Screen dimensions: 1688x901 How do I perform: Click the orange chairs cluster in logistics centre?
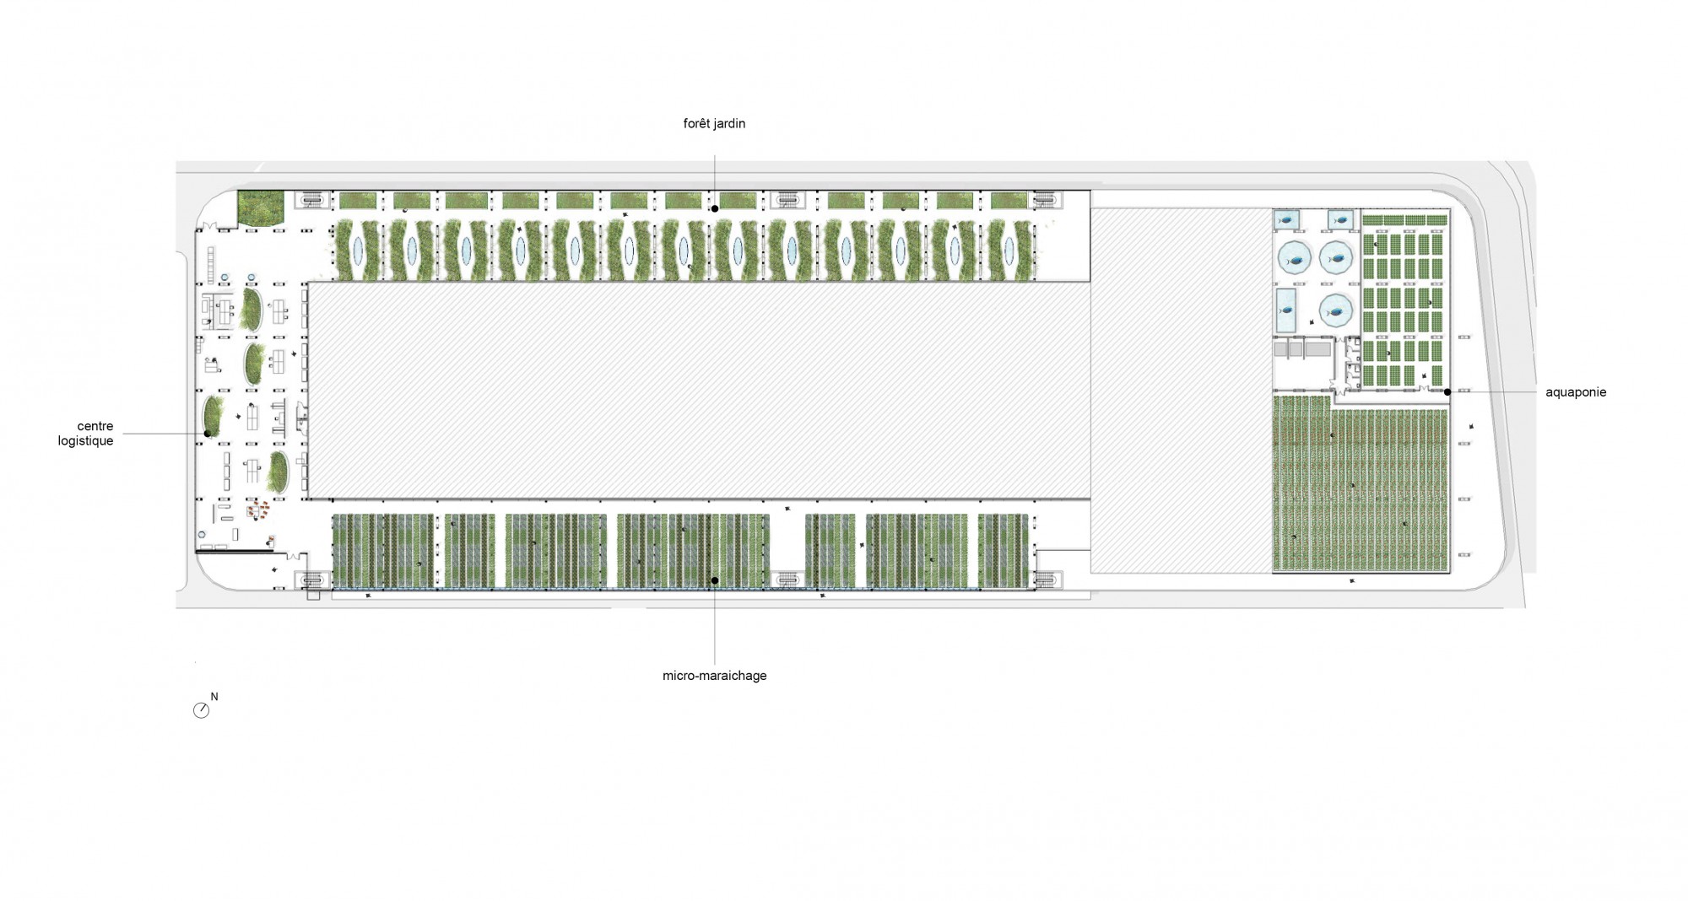click(x=258, y=509)
